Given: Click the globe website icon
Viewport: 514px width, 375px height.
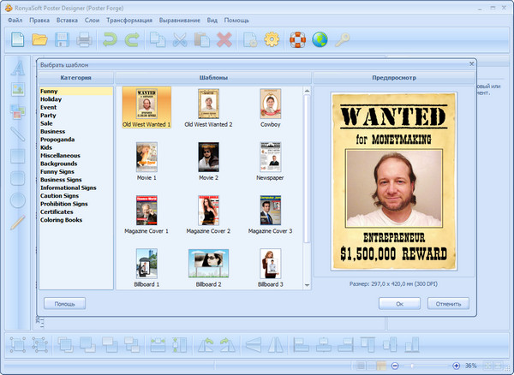Looking at the screenshot, I should 320,39.
